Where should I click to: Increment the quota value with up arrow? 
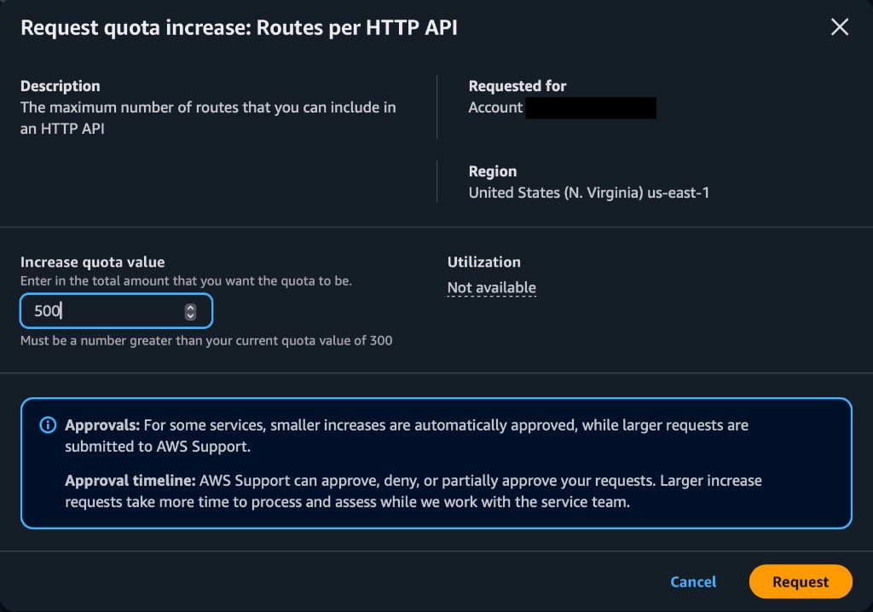[x=190, y=307]
